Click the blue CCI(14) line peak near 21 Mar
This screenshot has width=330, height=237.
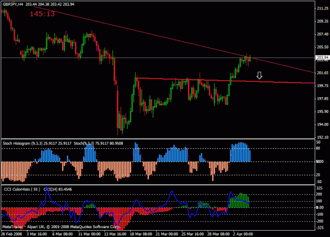coord(172,191)
